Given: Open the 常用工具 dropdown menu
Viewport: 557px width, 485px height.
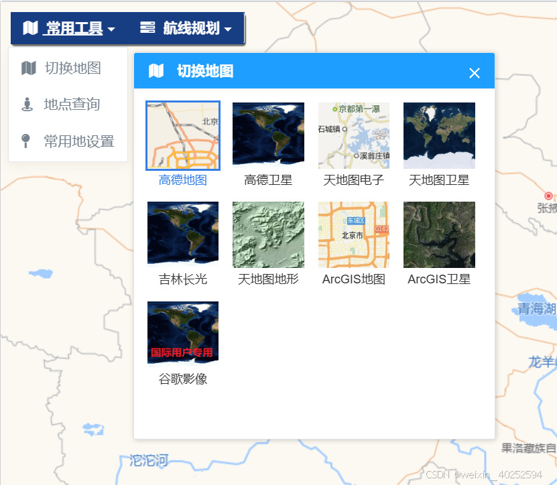Looking at the screenshot, I should [69, 28].
